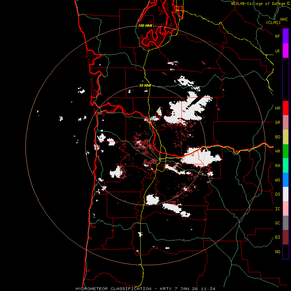This screenshot has width=291, height=291.
Task: Click the HA red legend swatch
Action: (286, 108)
